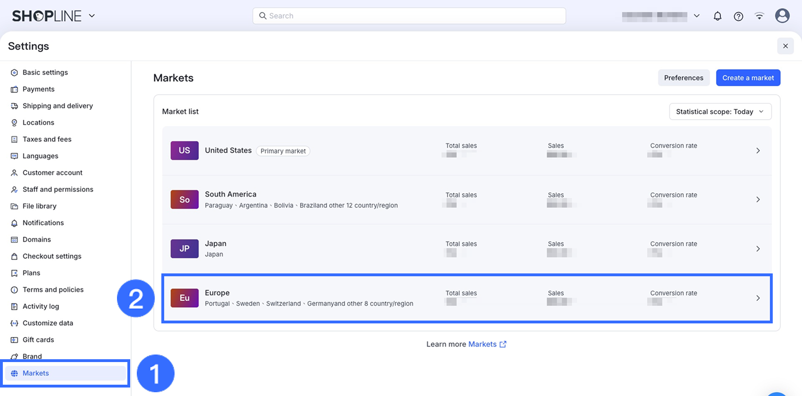Go to Shipping and delivery settings
This screenshot has width=802, height=396.
(x=58, y=106)
